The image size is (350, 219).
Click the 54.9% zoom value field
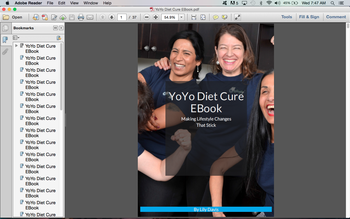pos(170,17)
